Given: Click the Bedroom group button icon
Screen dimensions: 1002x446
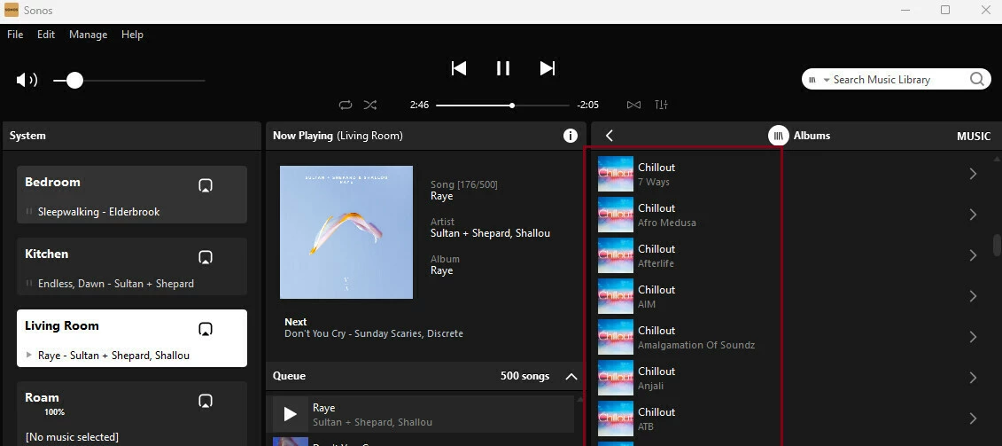Looking at the screenshot, I should pos(206,185).
